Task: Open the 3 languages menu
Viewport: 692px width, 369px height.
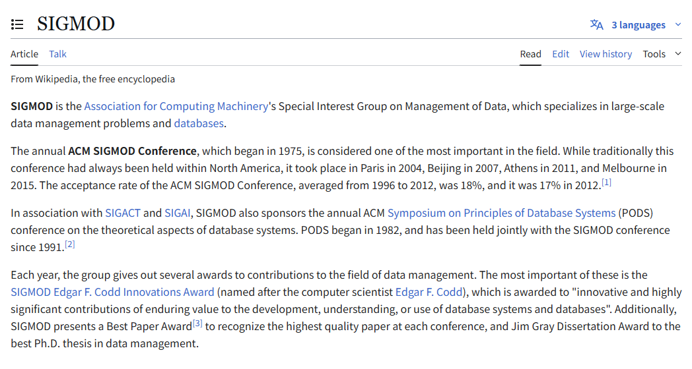Action: [x=638, y=25]
